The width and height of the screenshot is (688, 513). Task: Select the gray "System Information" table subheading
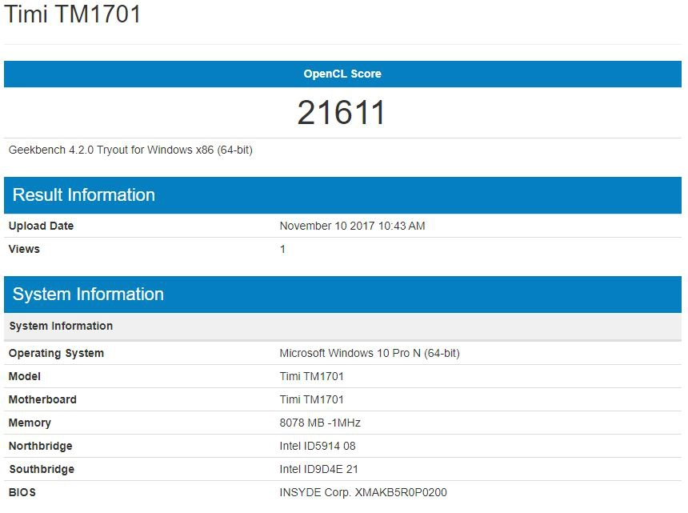[61, 326]
